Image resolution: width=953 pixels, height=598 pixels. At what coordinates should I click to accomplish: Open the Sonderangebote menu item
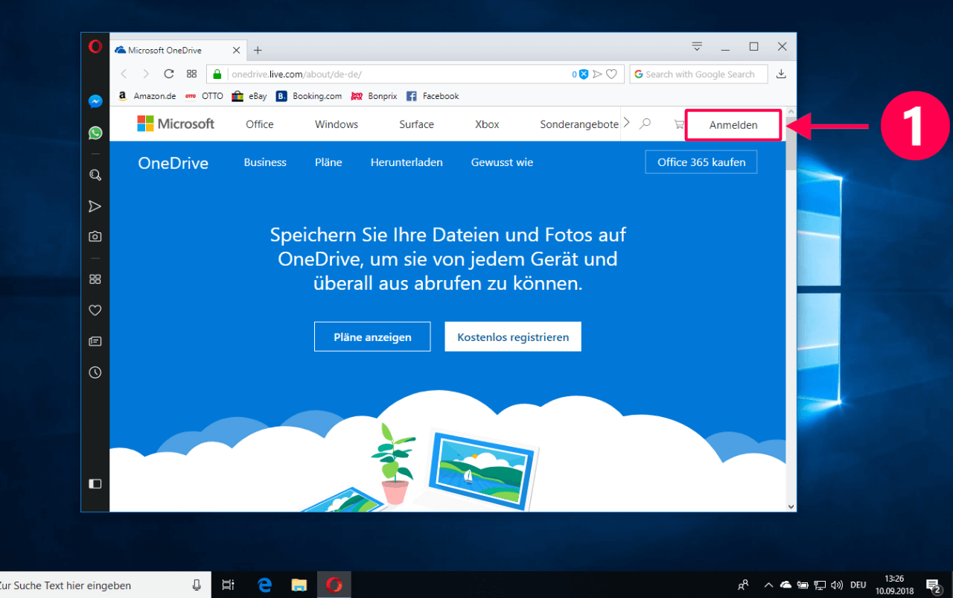[x=579, y=124]
